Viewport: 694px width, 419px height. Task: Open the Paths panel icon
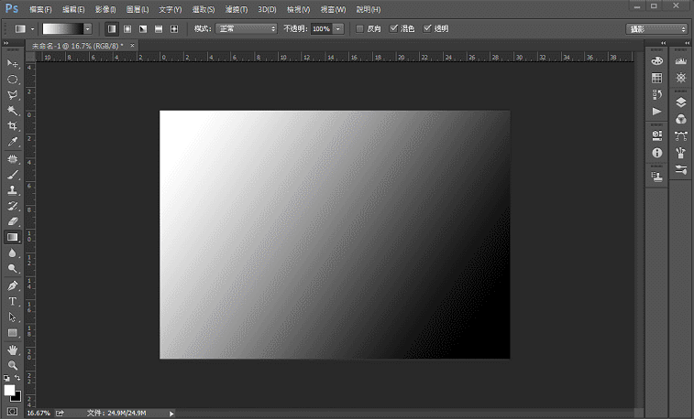681,136
